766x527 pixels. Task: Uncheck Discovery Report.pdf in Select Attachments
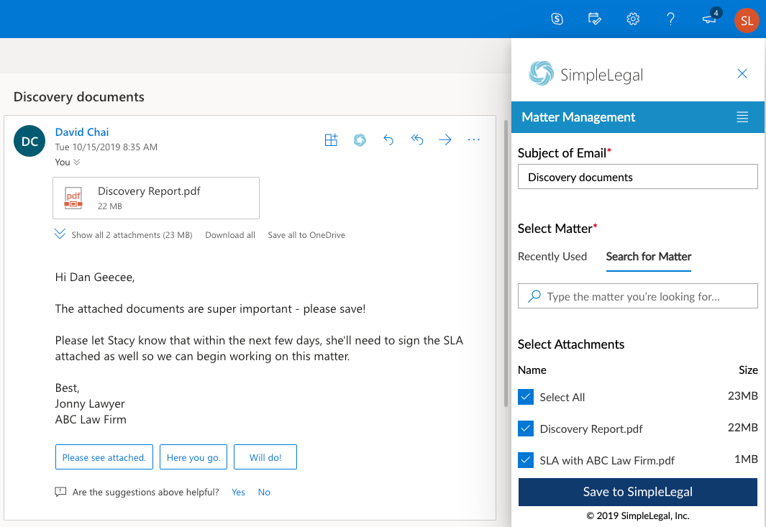coord(526,429)
